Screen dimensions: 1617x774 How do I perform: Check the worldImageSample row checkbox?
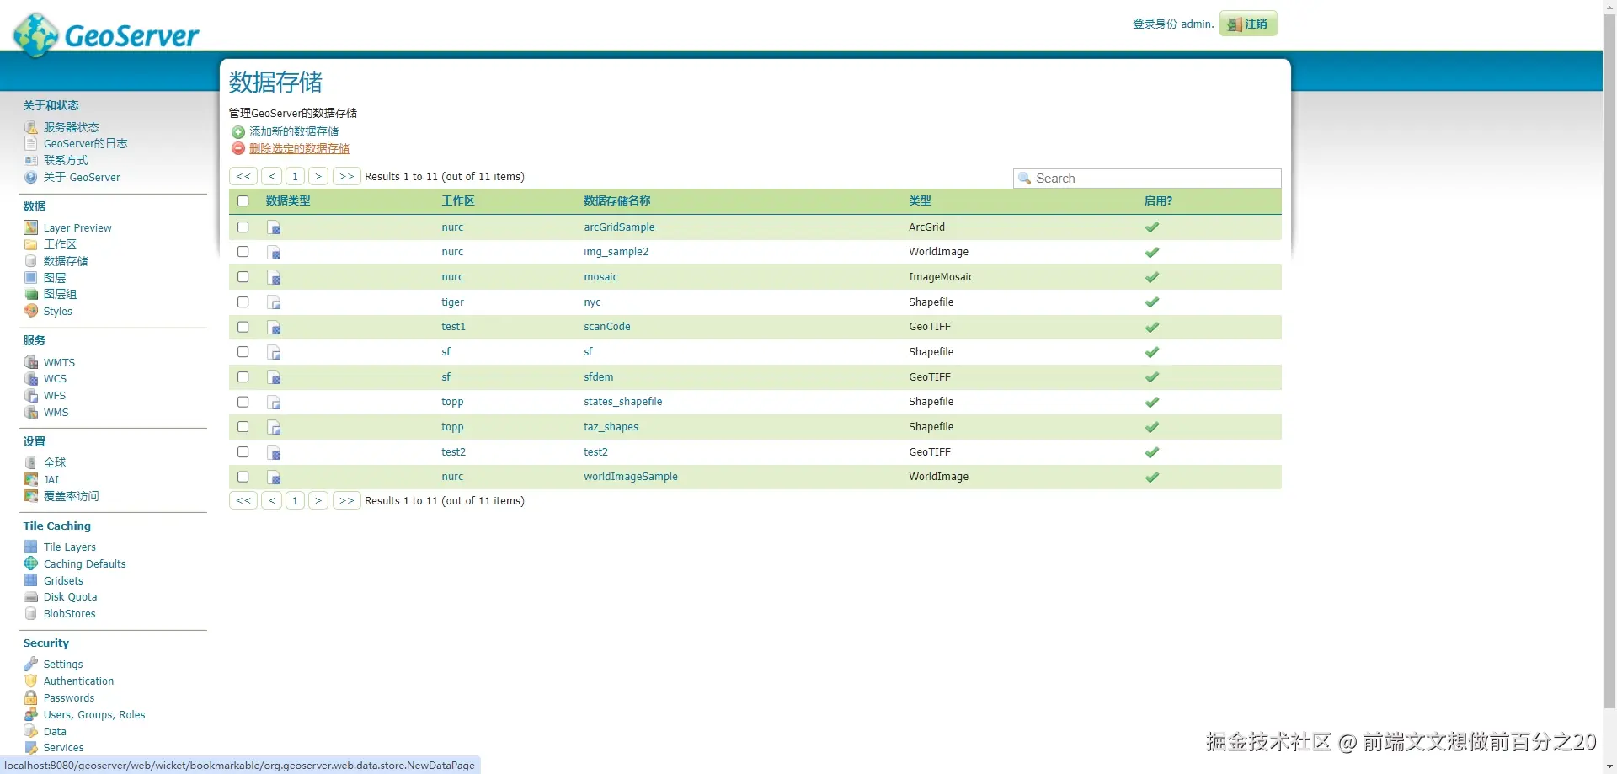click(243, 477)
